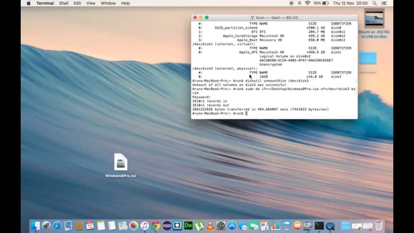Viewport: 414px width, 233px height.
Task: Open the Terminal application menu
Action: [45, 3]
